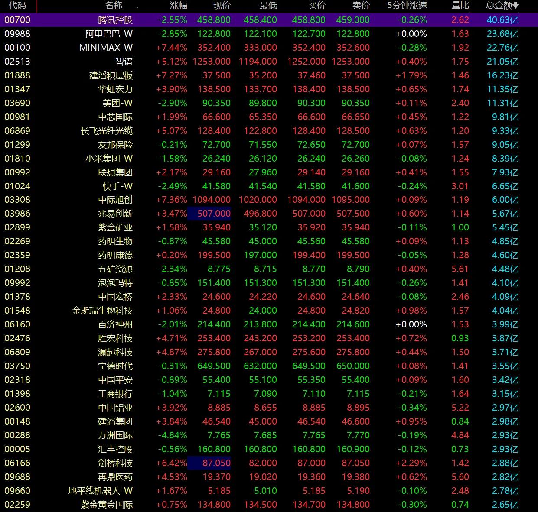
Task: Select stock 药明生物
Action: [x=115, y=241]
